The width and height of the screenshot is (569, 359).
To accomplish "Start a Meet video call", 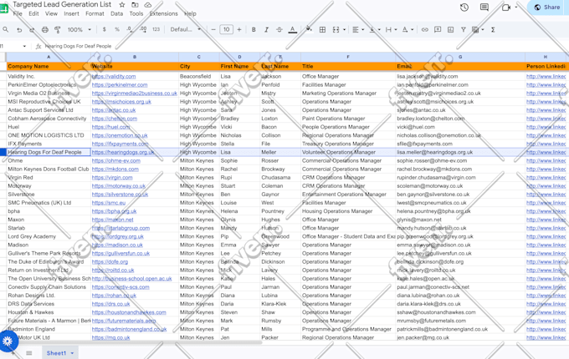I will click(506, 8).
